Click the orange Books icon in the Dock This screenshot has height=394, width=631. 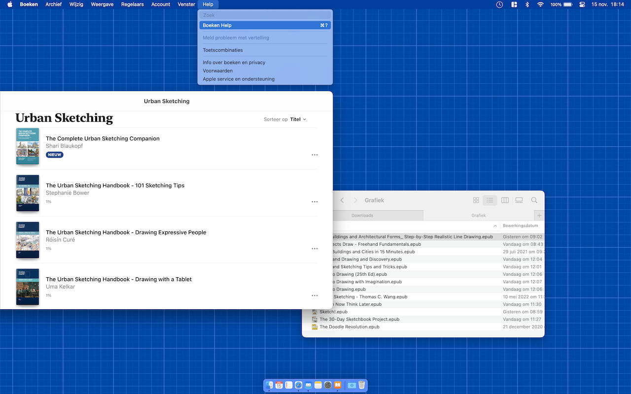tap(338, 385)
